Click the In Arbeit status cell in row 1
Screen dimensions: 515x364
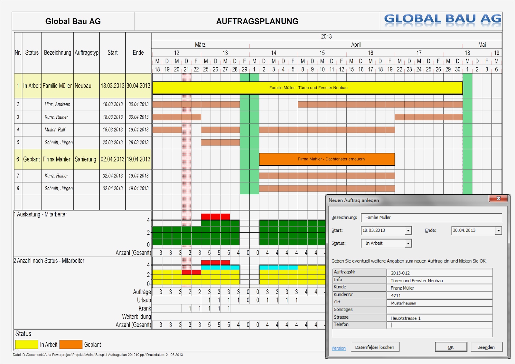[32, 86]
